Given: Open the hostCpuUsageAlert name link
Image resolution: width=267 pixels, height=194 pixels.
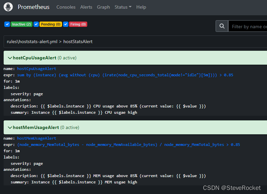Looking at the screenshot, I should [36, 69].
